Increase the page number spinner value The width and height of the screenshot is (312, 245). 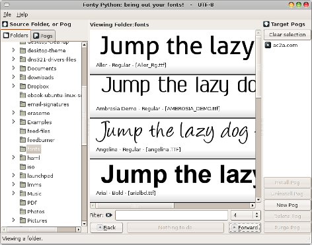[x=256, y=213]
